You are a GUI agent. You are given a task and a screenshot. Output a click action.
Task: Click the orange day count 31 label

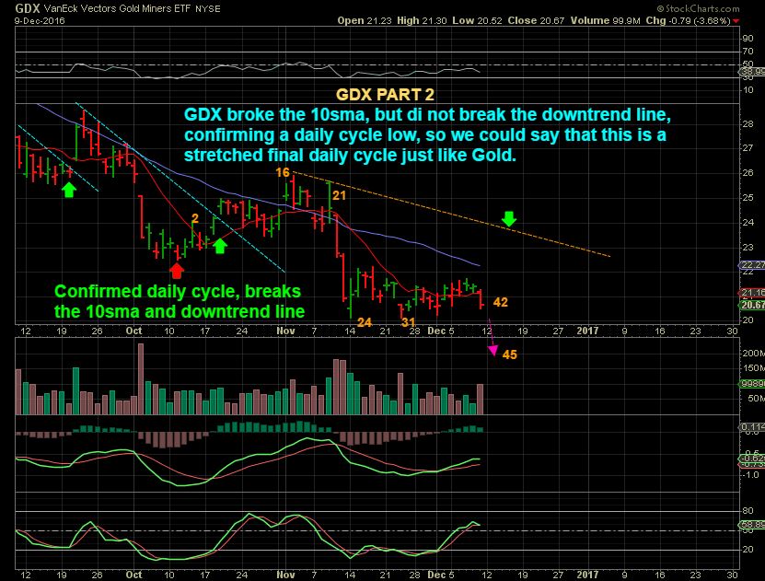tap(408, 322)
